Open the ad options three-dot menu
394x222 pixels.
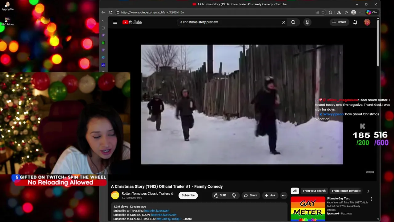tap(372, 199)
